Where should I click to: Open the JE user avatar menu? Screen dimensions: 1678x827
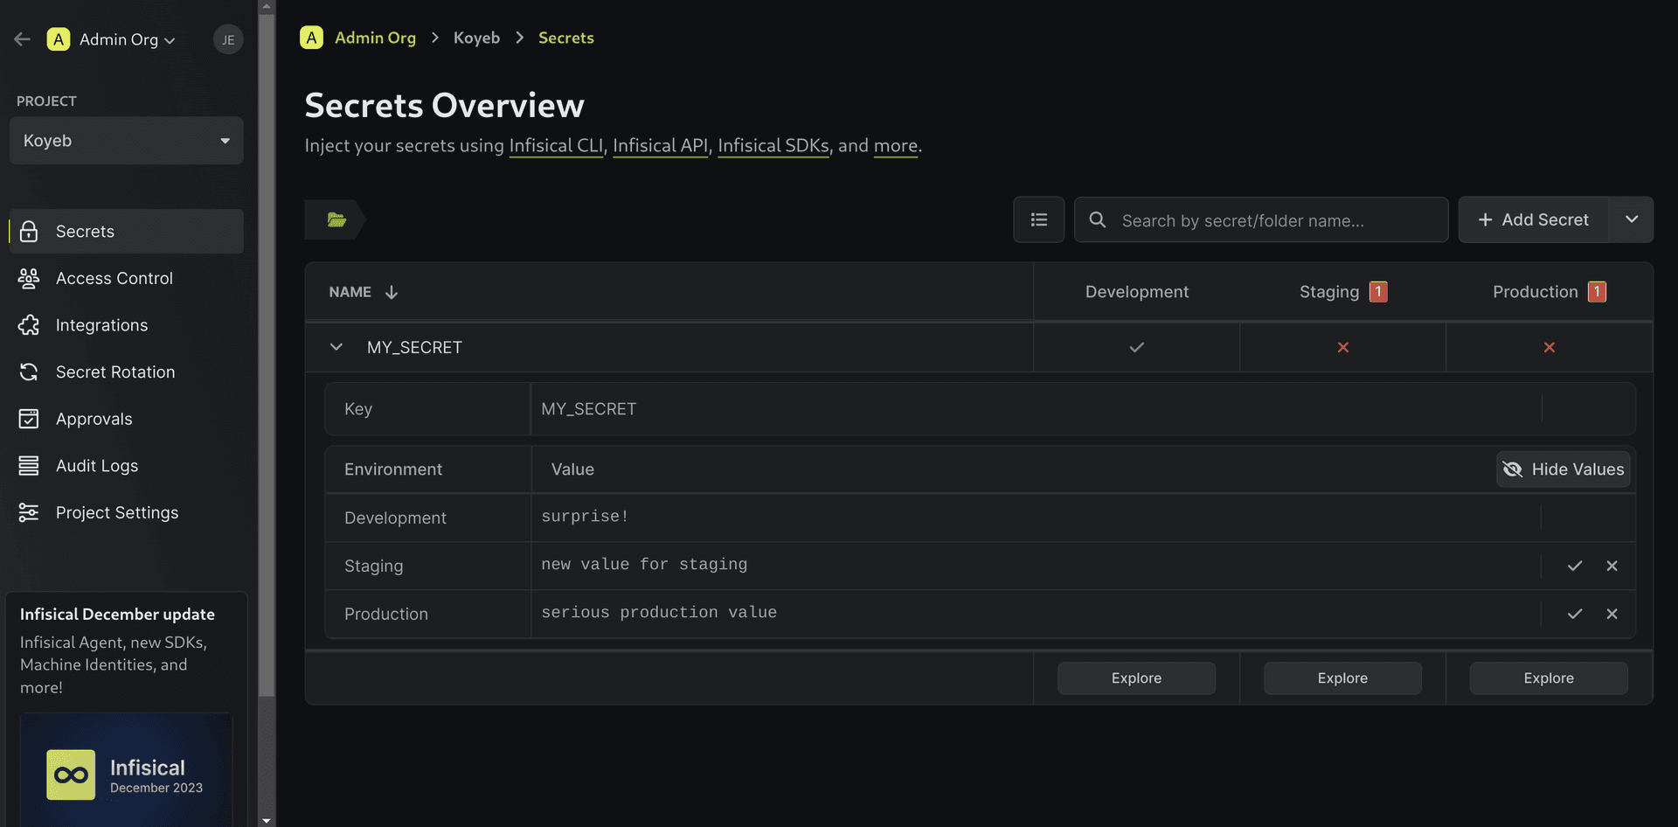(228, 39)
